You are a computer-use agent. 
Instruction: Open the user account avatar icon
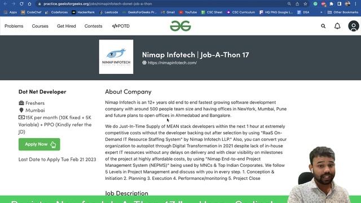click(354, 26)
